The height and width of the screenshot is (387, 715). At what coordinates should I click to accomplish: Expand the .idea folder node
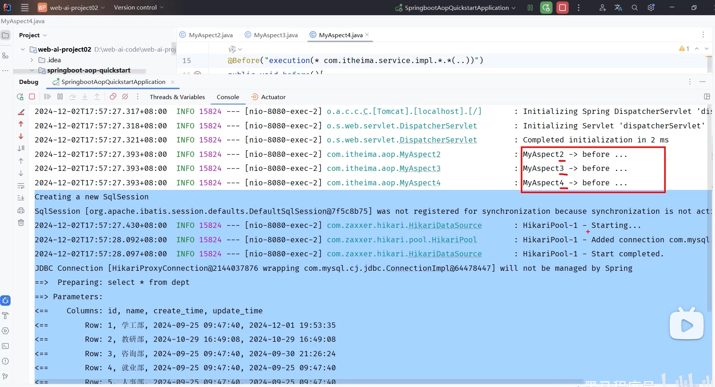[x=32, y=60]
